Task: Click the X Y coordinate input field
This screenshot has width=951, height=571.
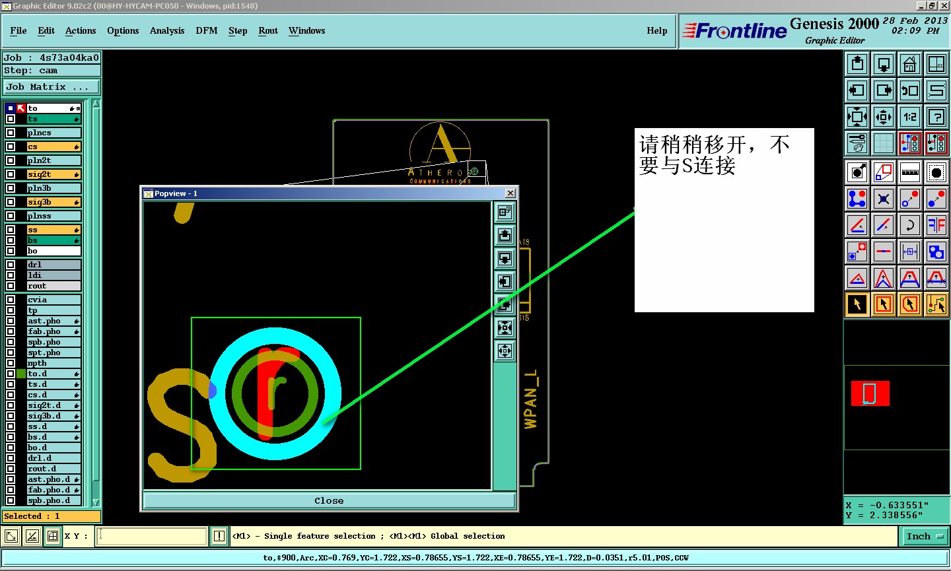Action: (152, 536)
